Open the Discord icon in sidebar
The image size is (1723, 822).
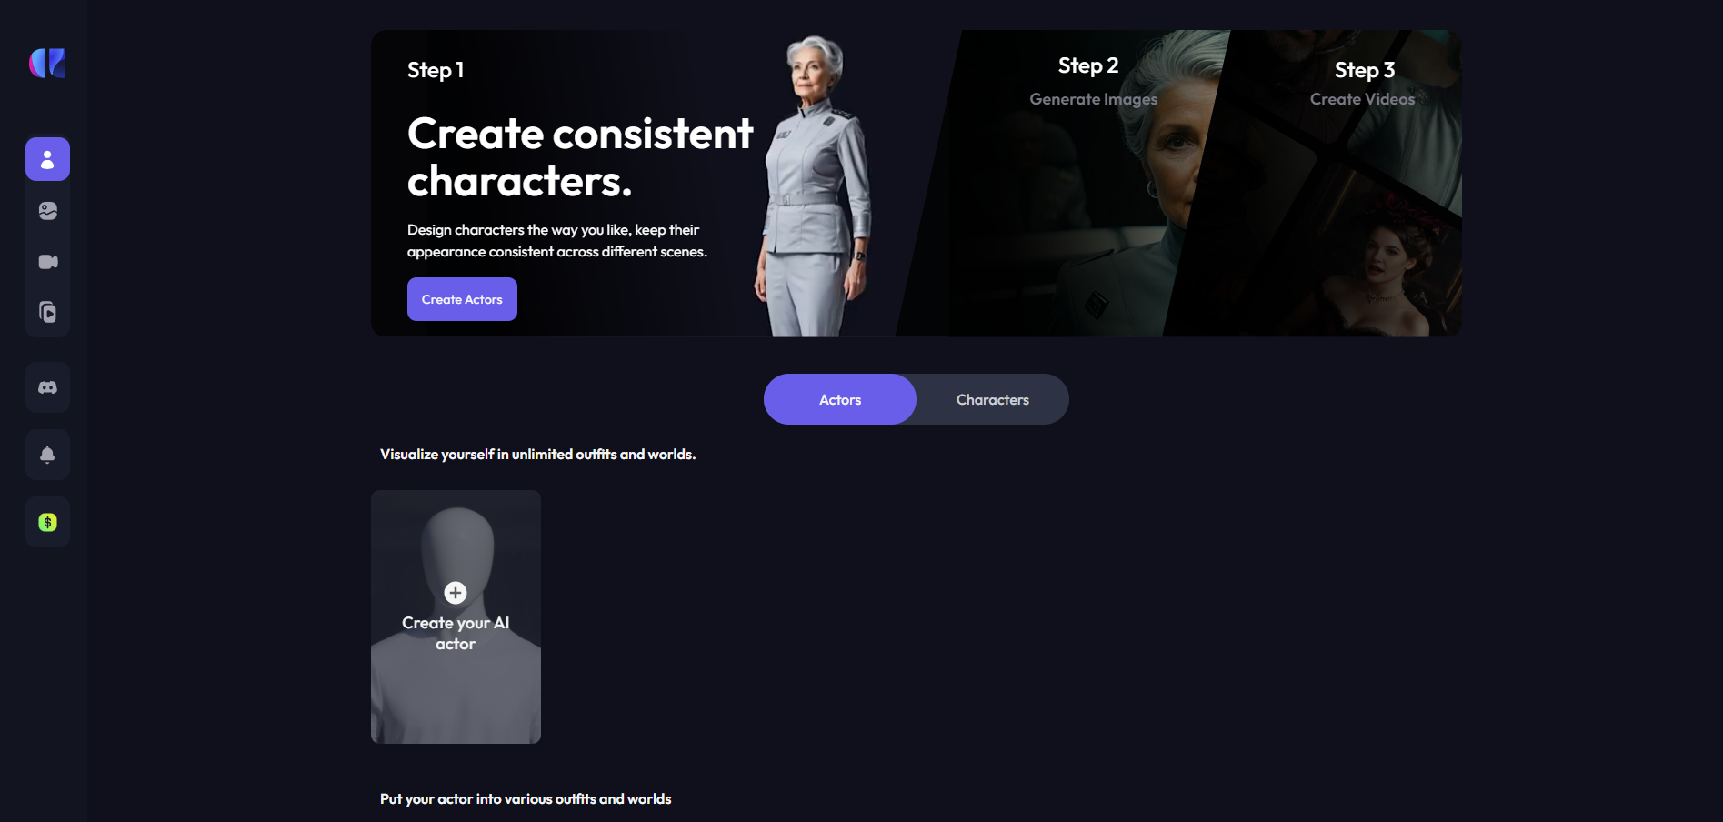click(x=47, y=387)
